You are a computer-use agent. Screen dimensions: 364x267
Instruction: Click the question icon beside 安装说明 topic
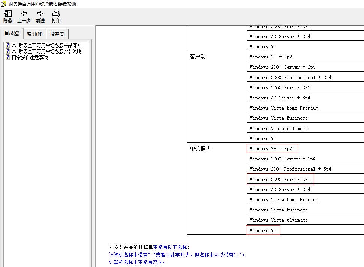[8, 51]
